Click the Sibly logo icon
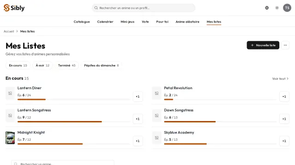295x165 pixels. [6, 8]
